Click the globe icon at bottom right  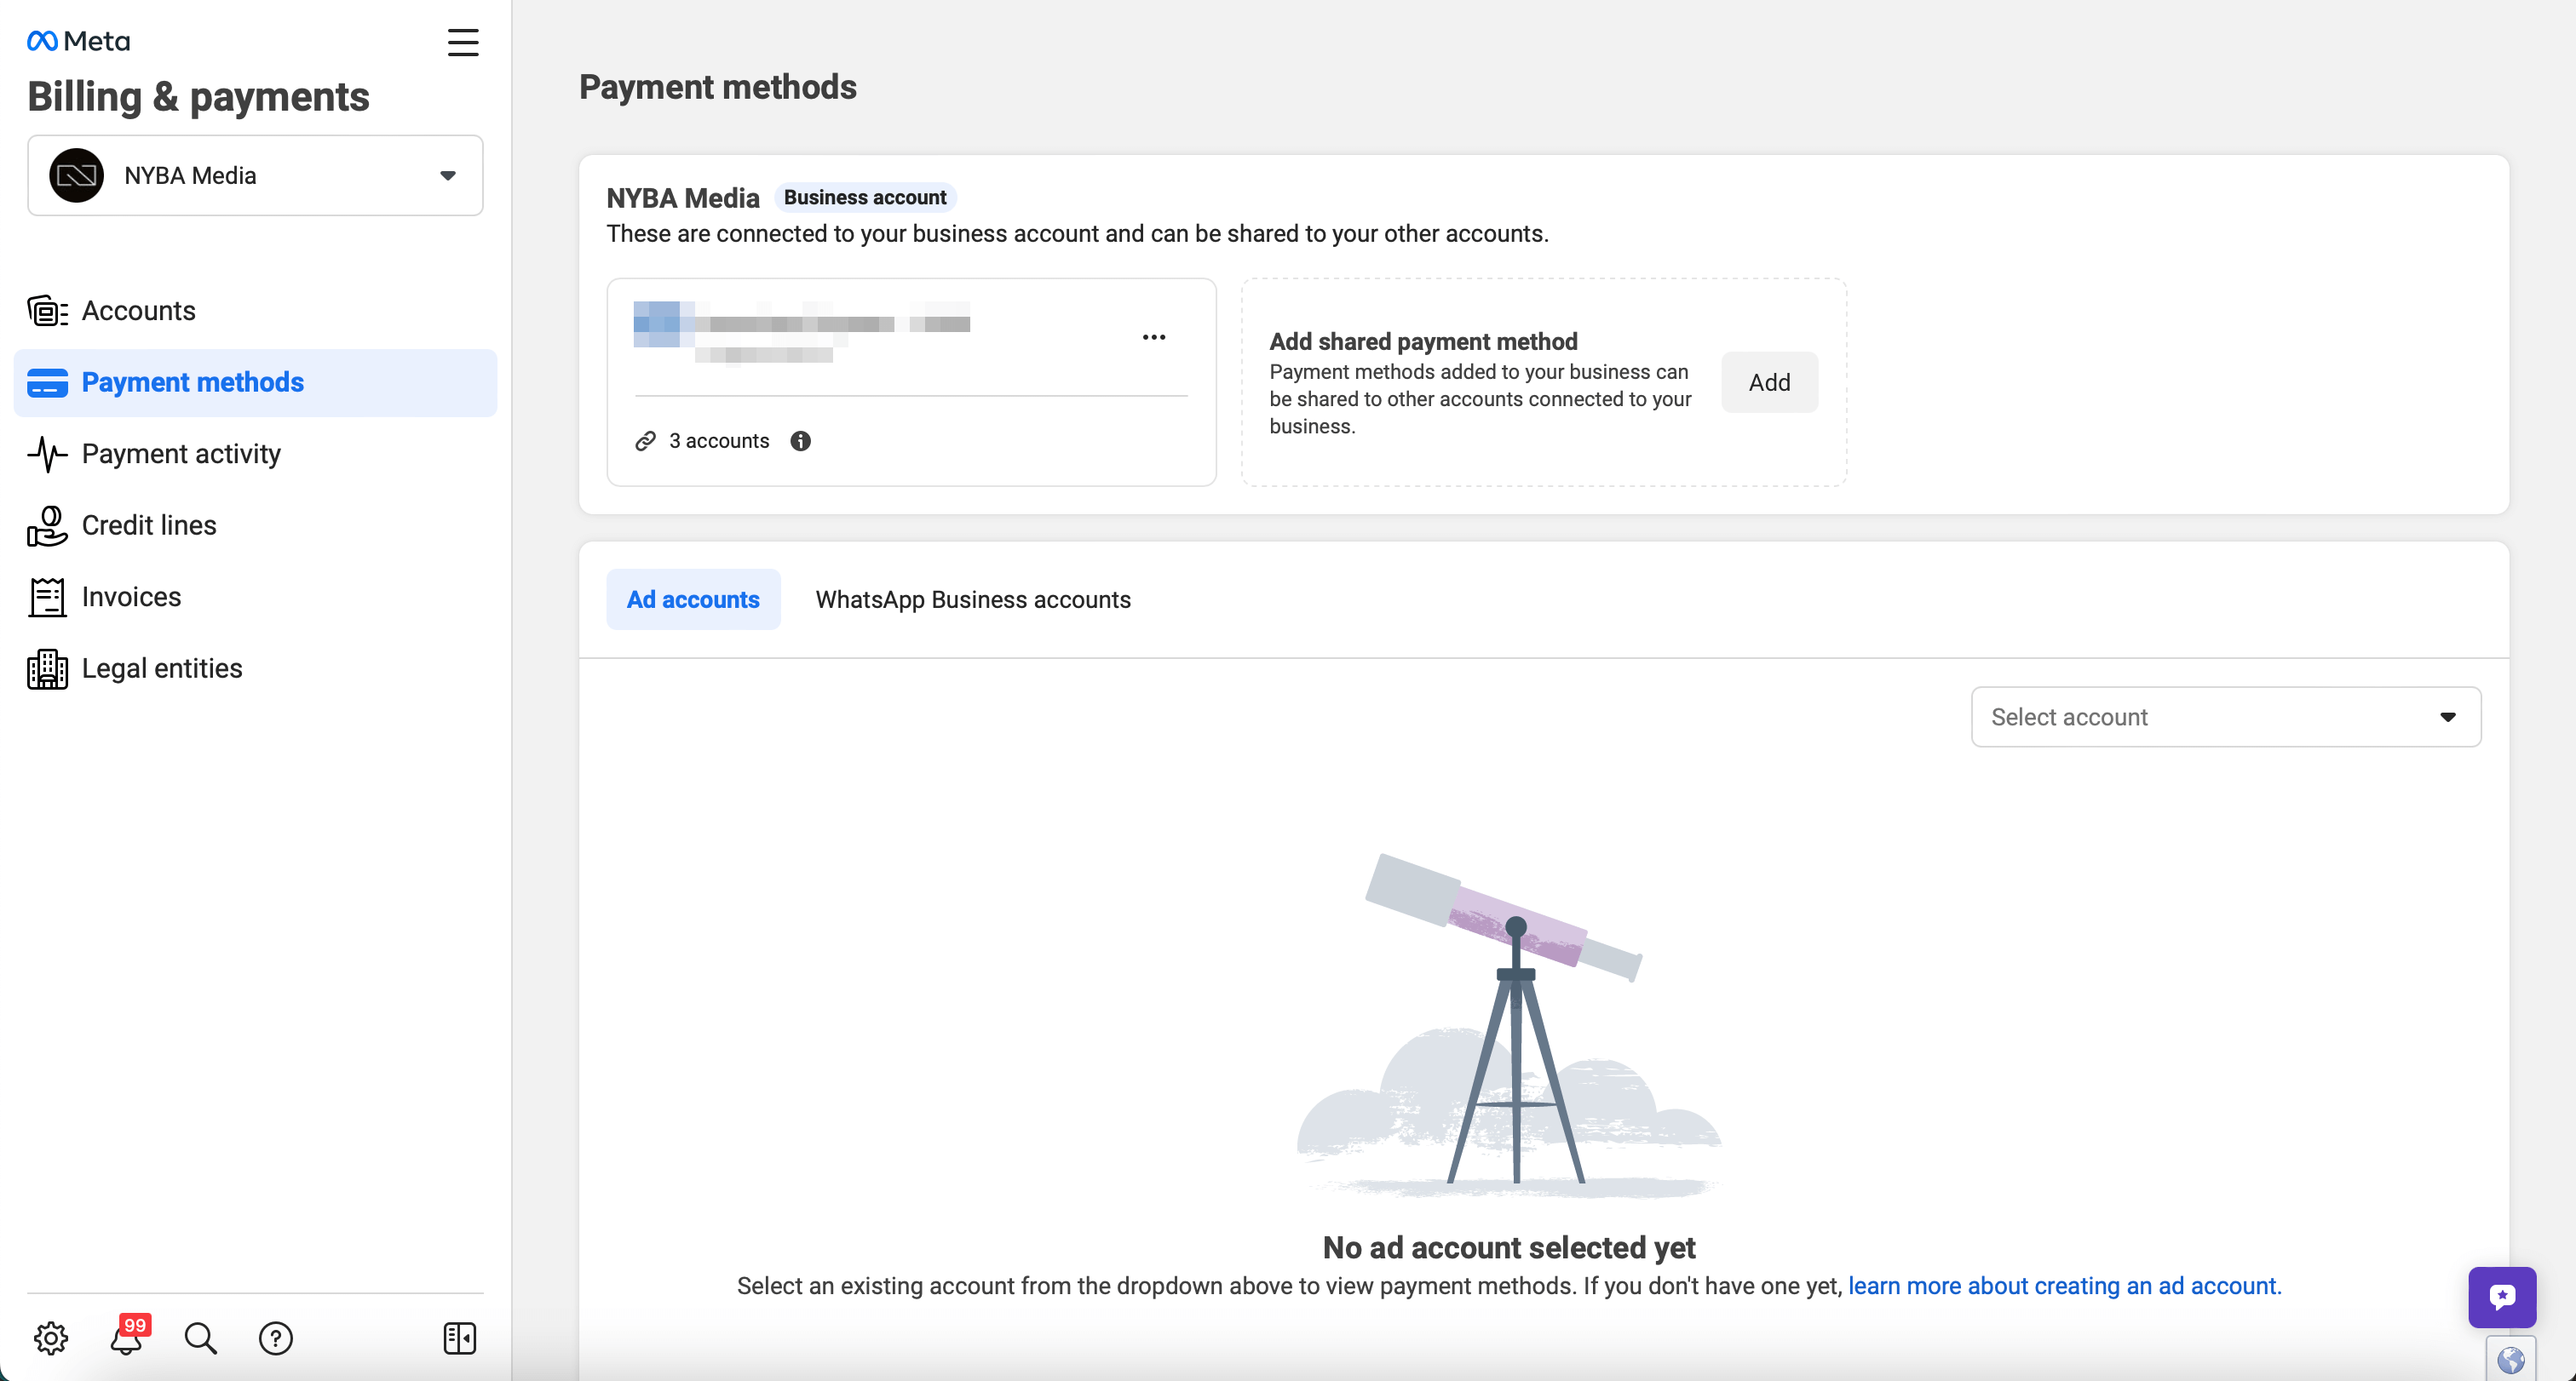click(2511, 1360)
